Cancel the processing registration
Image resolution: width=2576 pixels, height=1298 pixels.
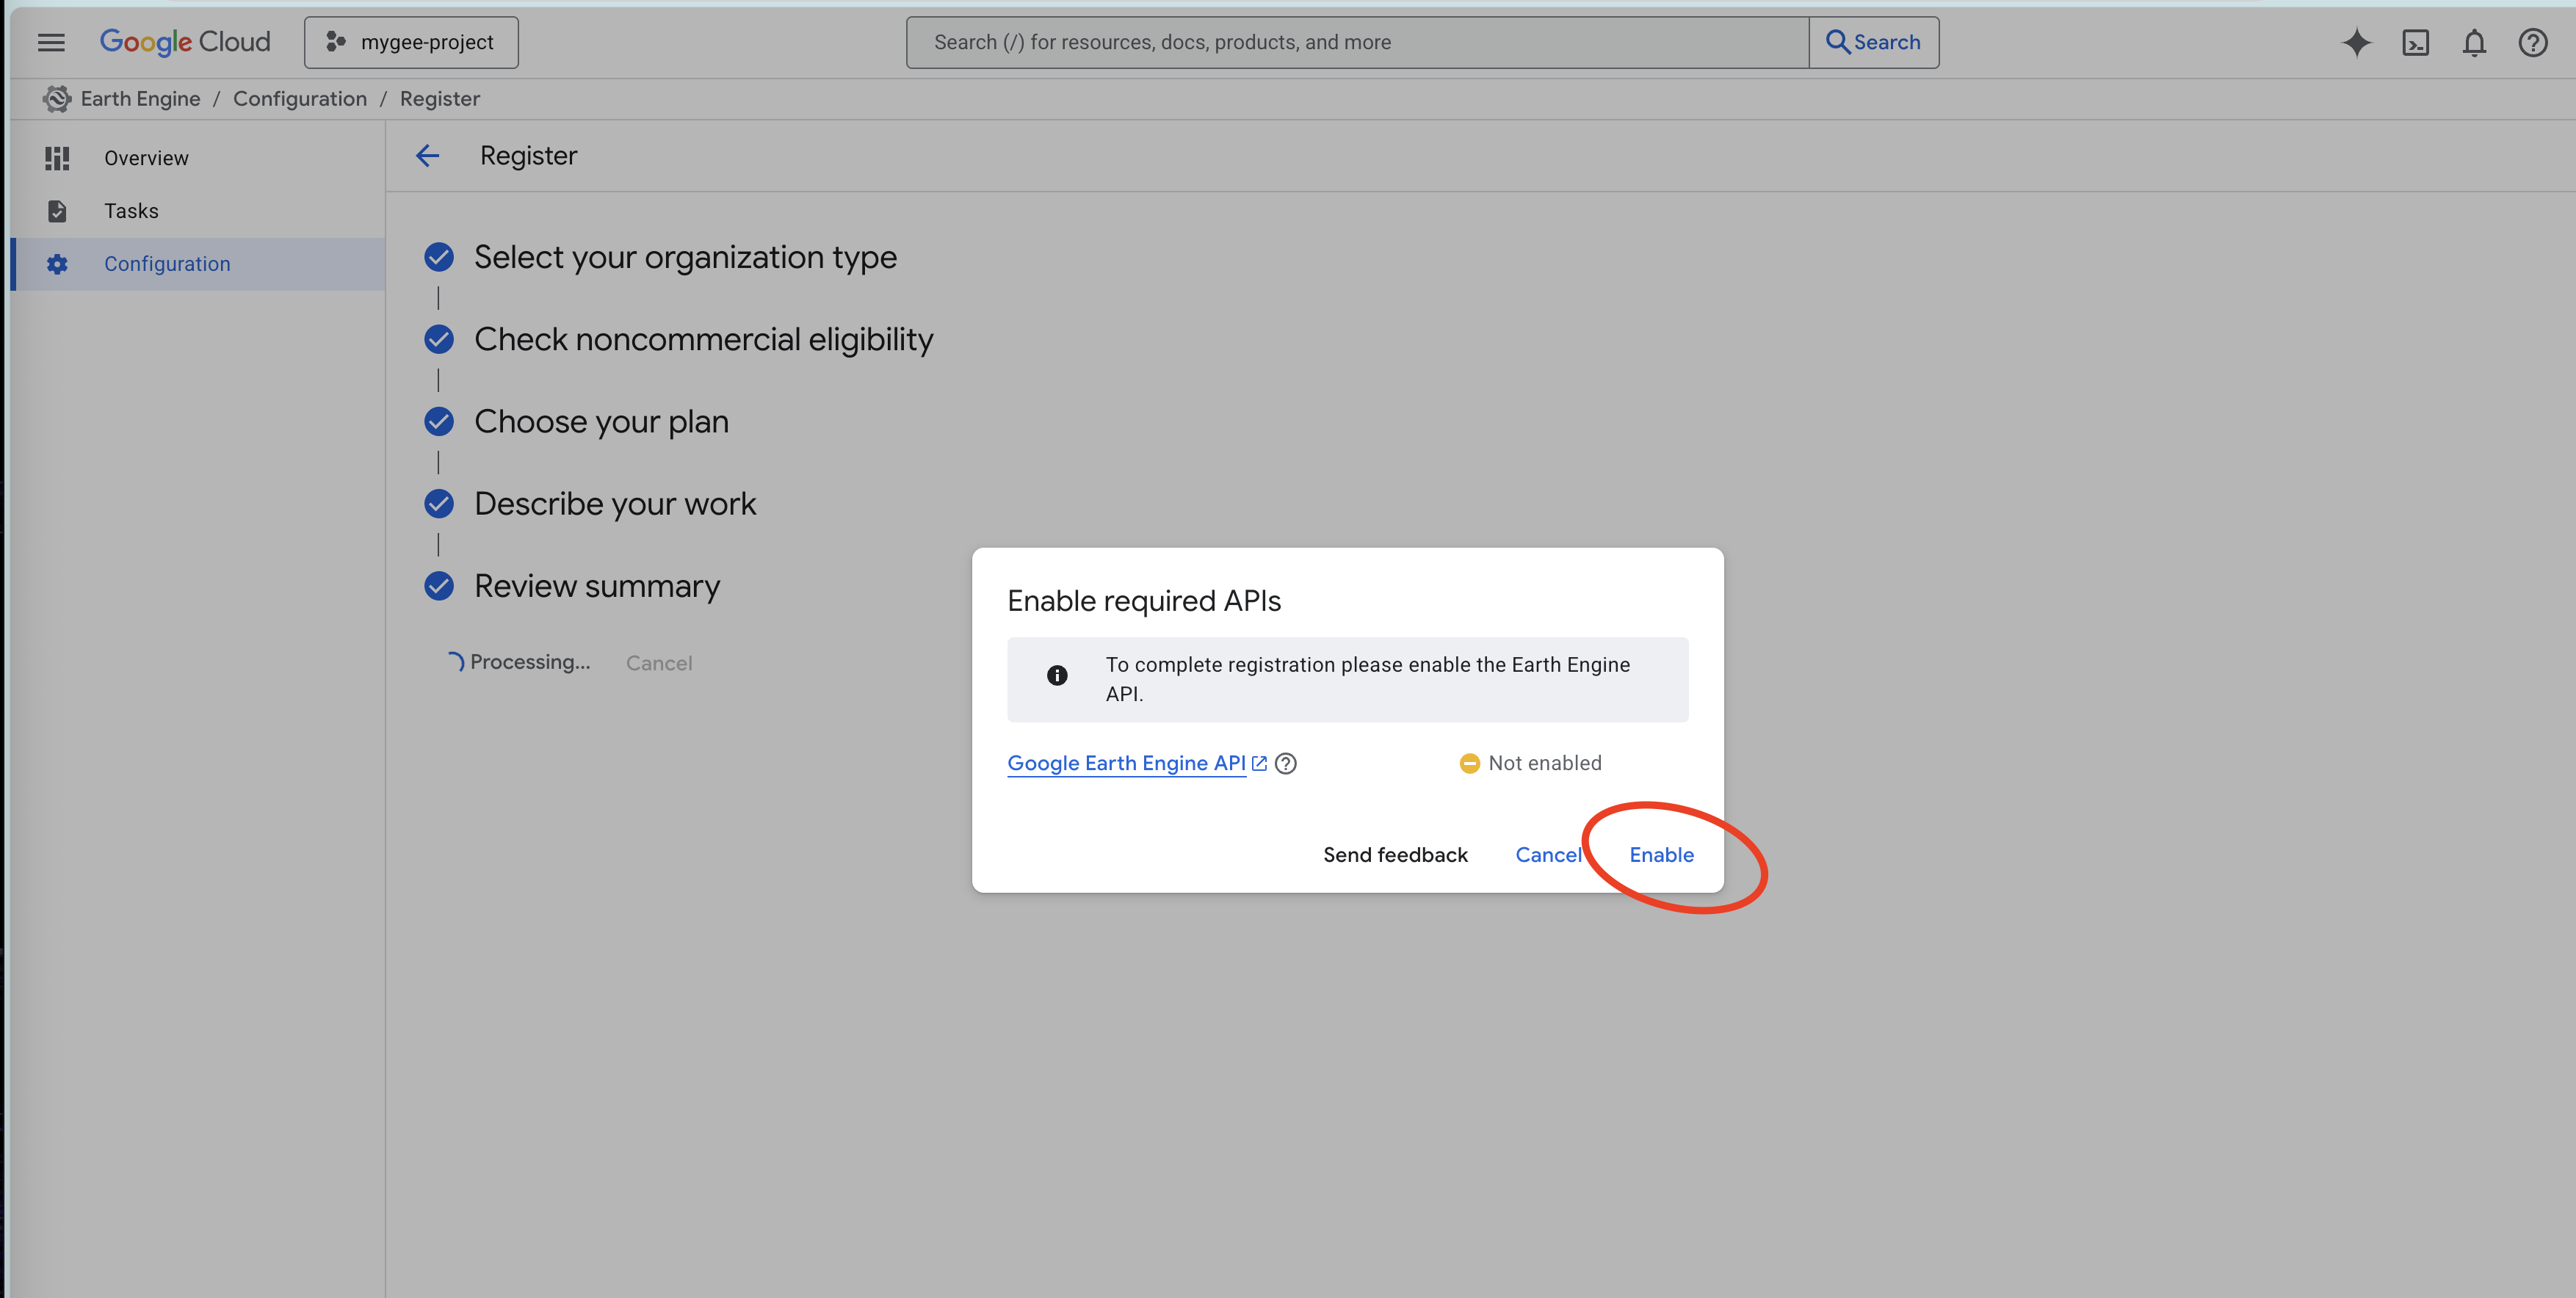659,663
